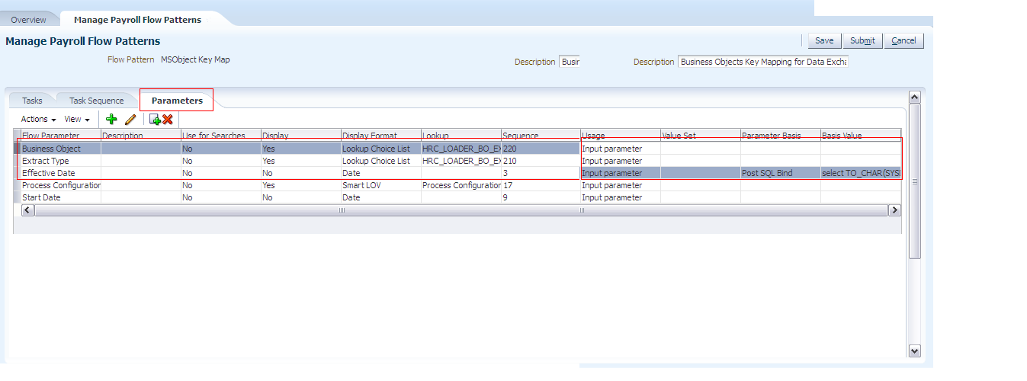Click the Parameter Basis column header
The width and height of the screenshot is (1027, 381).
(781, 136)
